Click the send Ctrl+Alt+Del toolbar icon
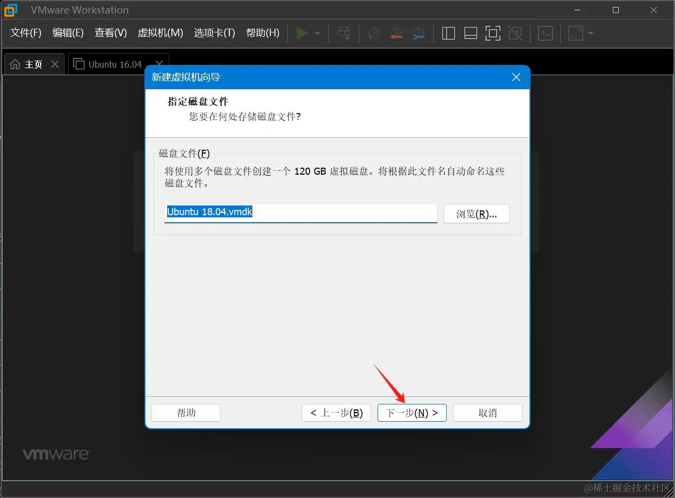This screenshot has height=498, width=675. click(x=343, y=33)
